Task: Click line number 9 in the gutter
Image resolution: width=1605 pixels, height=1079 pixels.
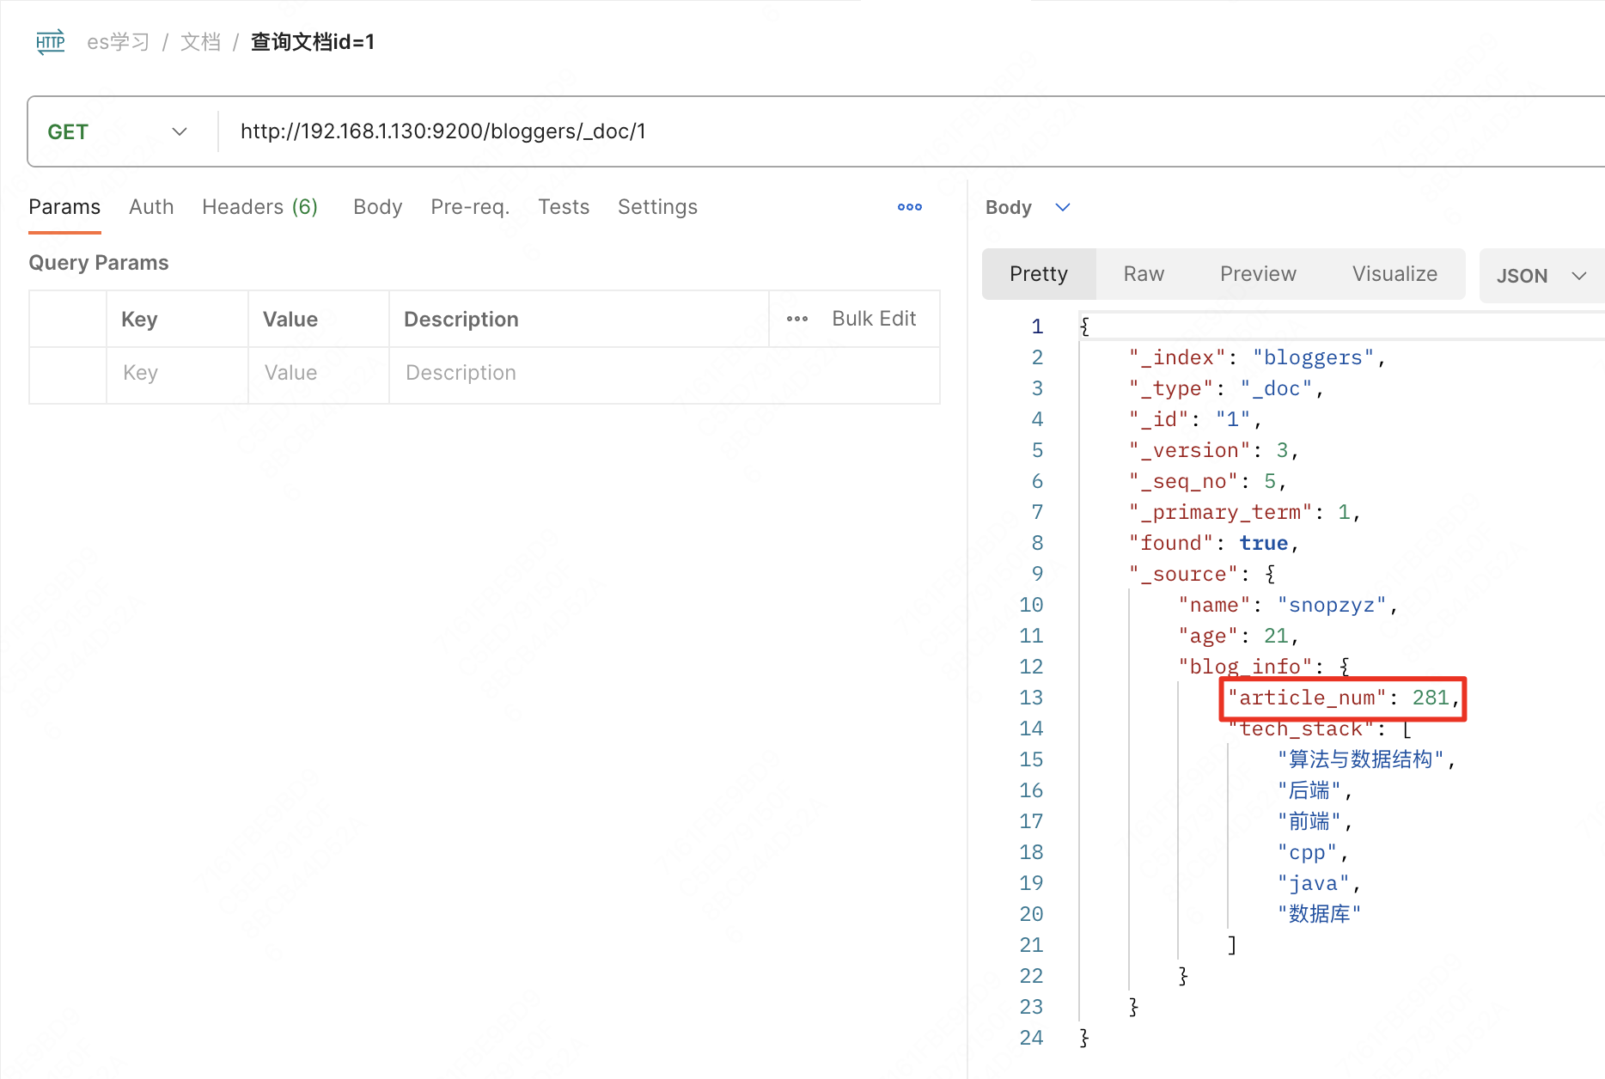Action: tap(1037, 574)
